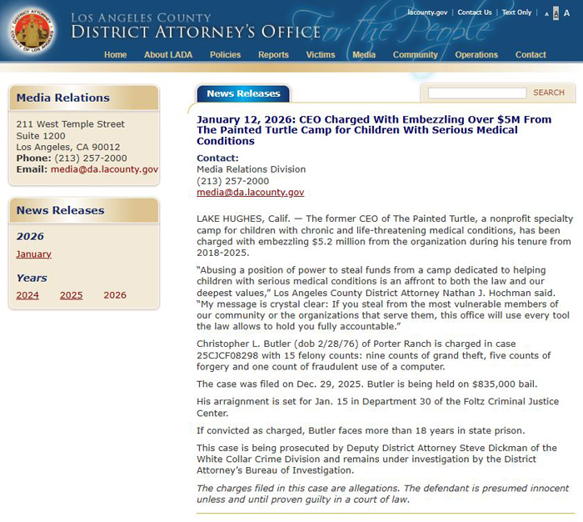Click the search text field
Screen dimensions: 583x522
(x=476, y=93)
